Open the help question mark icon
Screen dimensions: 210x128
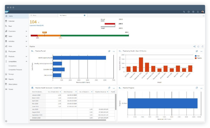pos(193,12)
